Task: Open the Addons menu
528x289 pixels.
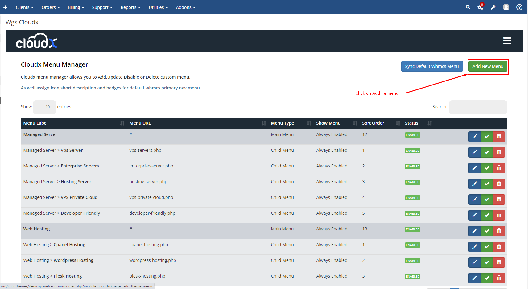Action: 186,7
